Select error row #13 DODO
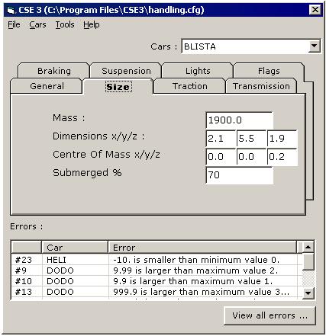The height and width of the screenshot is (336, 326). 157,292
